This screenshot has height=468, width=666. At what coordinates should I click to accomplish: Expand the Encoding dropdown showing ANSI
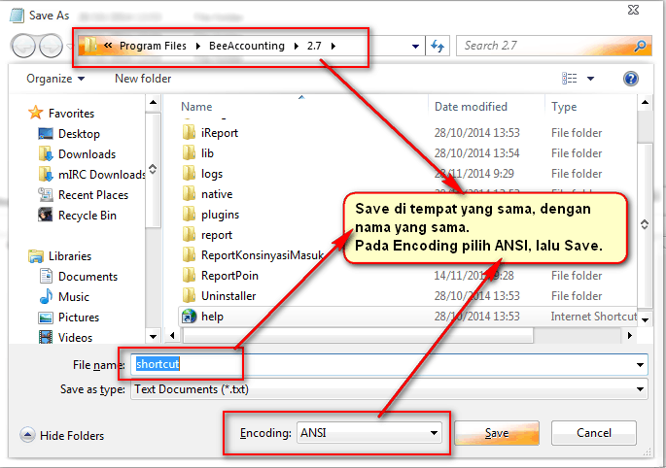(433, 433)
